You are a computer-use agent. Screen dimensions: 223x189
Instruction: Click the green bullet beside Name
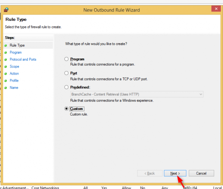pos(6,88)
